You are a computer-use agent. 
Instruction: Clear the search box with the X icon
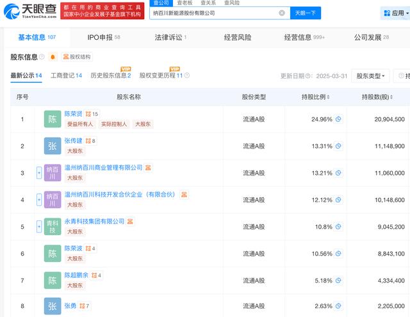[x=282, y=13]
